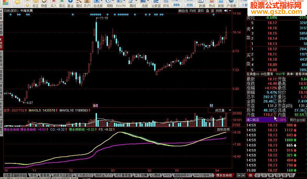This screenshot has width=307, height=179.
Task: Switch to the 超级金叉Z1 indicator tab
Action: (104, 175)
